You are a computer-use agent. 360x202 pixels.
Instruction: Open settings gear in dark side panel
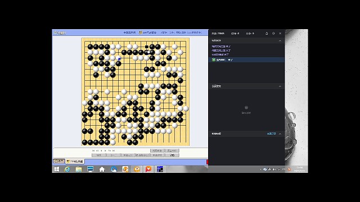click(x=273, y=34)
